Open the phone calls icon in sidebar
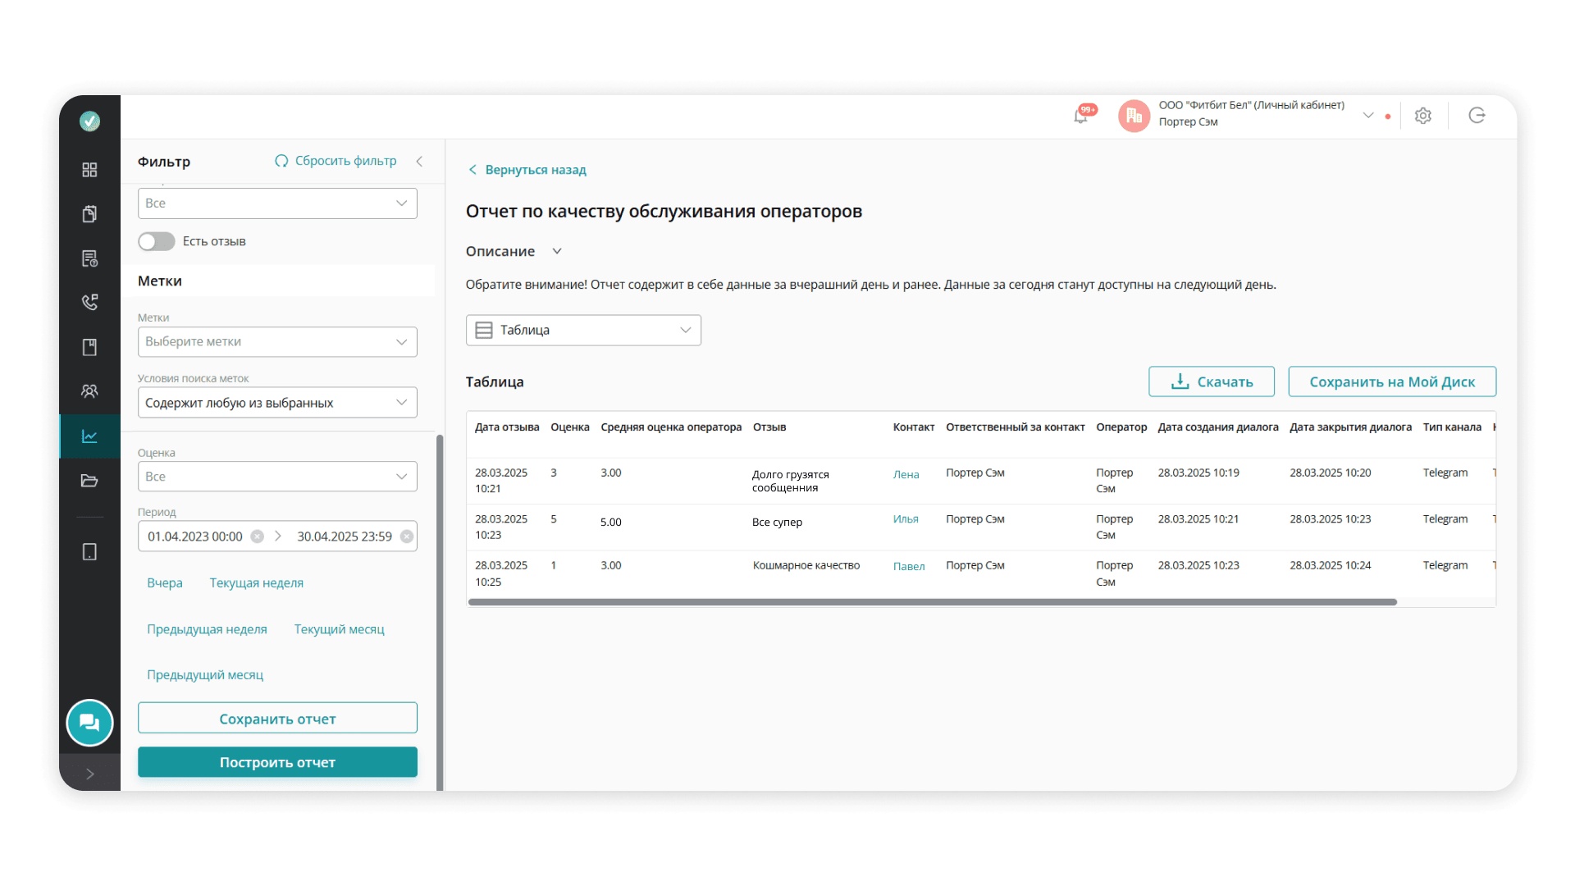Viewport: 1575px width, 886px height. click(89, 302)
